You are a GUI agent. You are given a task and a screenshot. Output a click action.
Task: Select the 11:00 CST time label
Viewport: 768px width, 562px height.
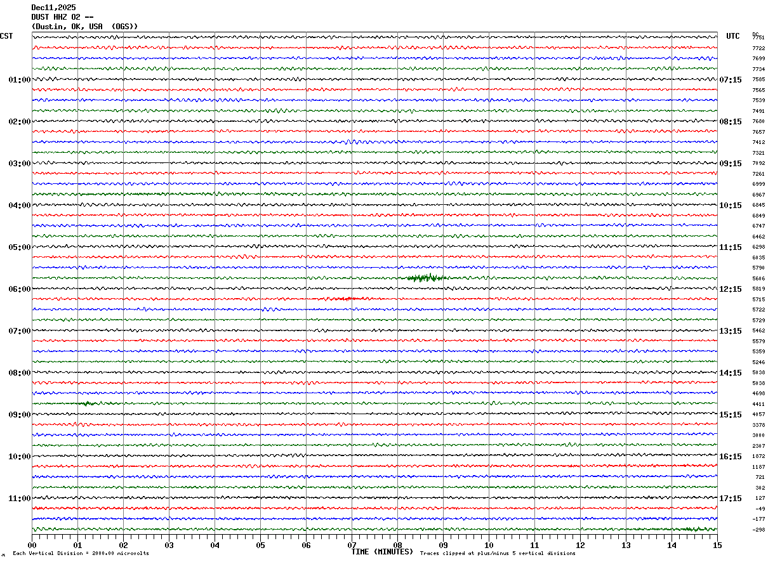point(20,499)
